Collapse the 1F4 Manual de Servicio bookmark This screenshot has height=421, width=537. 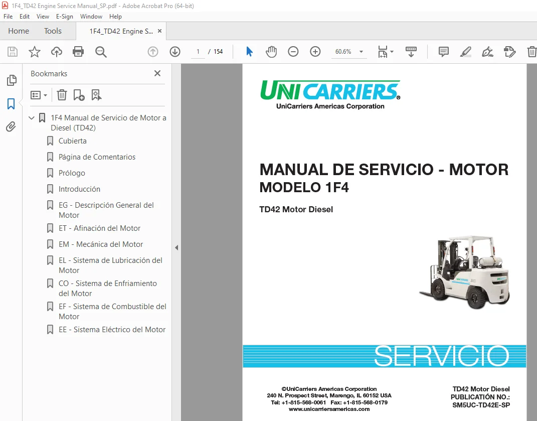[x=32, y=118]
